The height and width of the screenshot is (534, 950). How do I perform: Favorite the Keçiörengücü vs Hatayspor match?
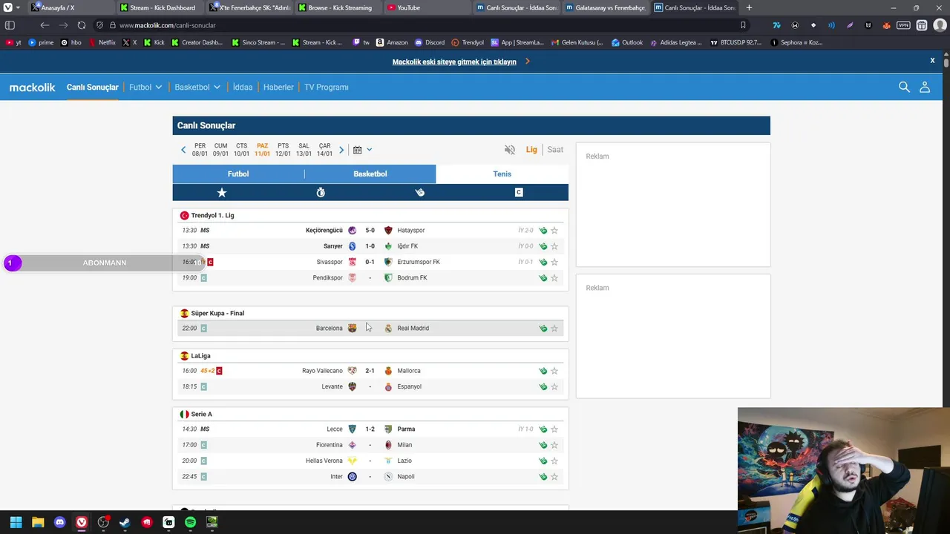(x=554, y=231)
